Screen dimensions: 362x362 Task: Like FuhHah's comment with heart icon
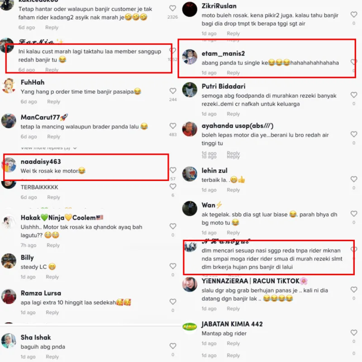pos(173,91)
